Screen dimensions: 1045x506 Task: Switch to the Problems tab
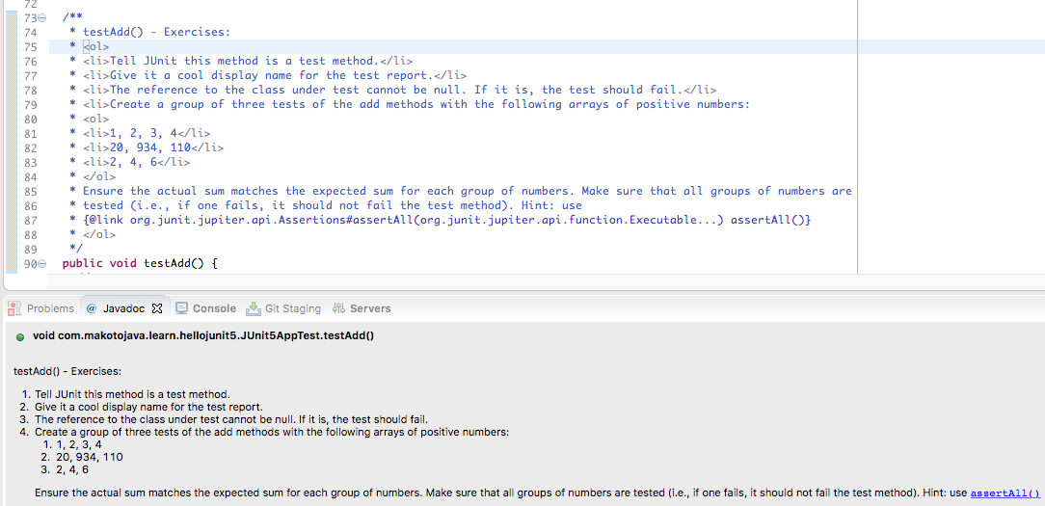[x=50, y=308]
